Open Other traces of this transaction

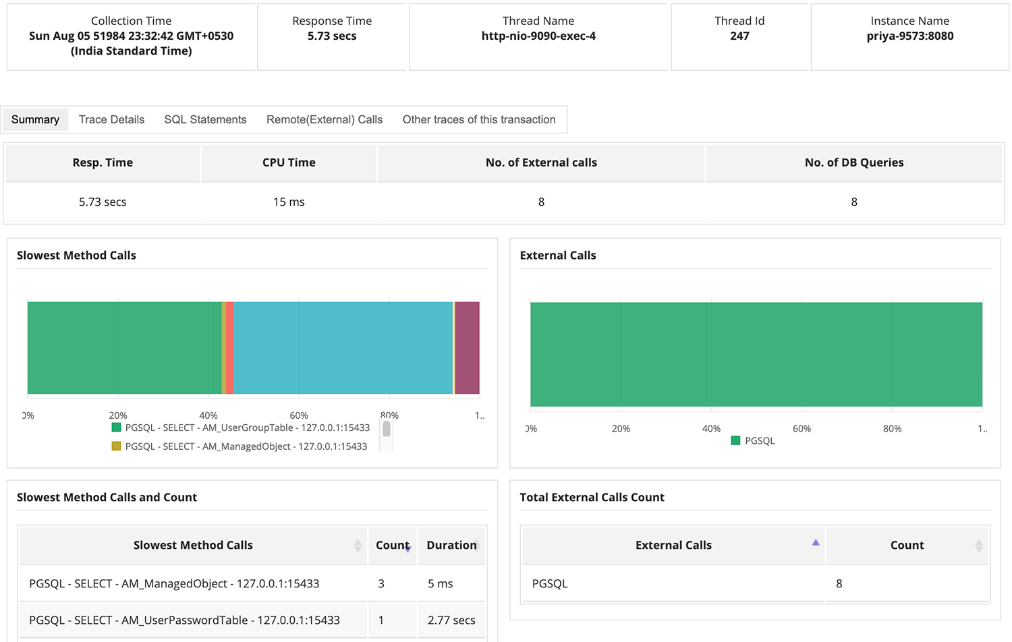pos(479,119)
